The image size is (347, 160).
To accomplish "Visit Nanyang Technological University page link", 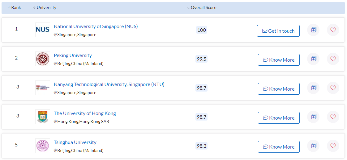I will (x=109, y=84).
